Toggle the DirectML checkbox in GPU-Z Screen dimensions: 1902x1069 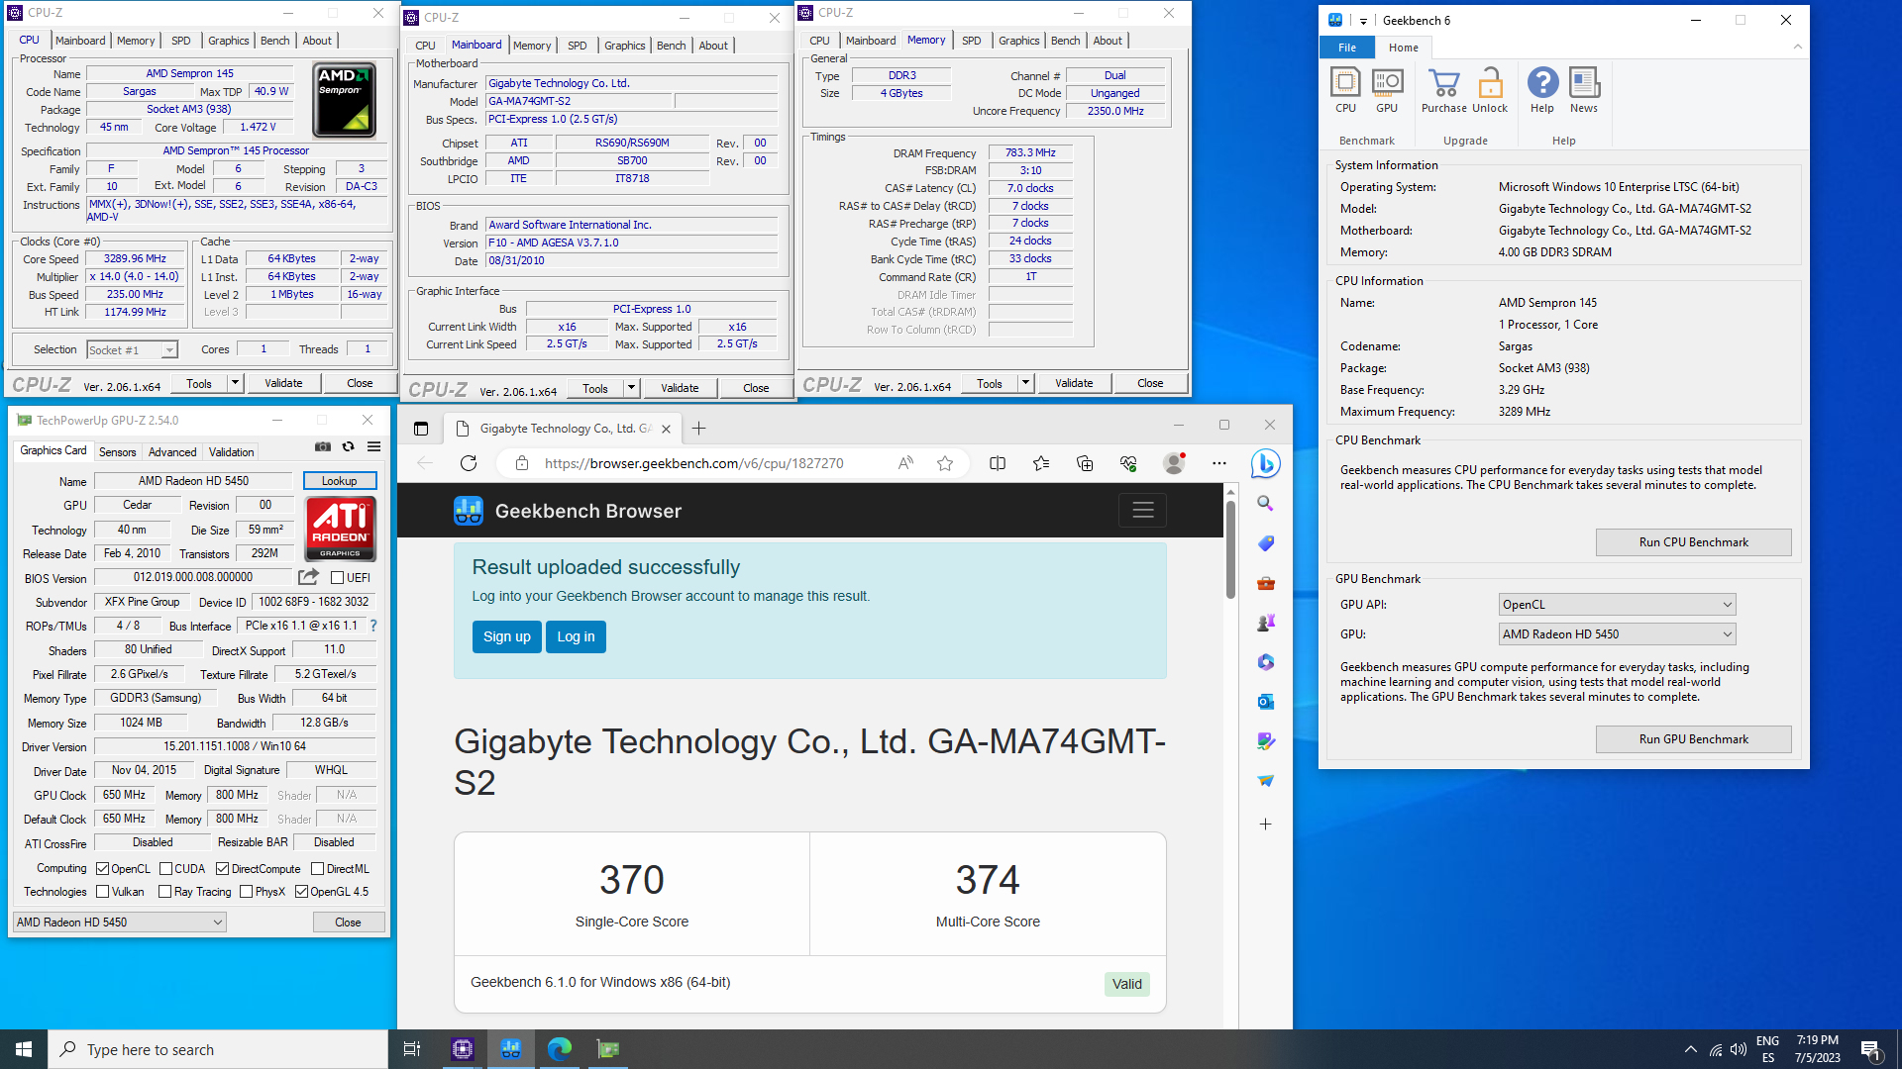[x=317, y=869]
